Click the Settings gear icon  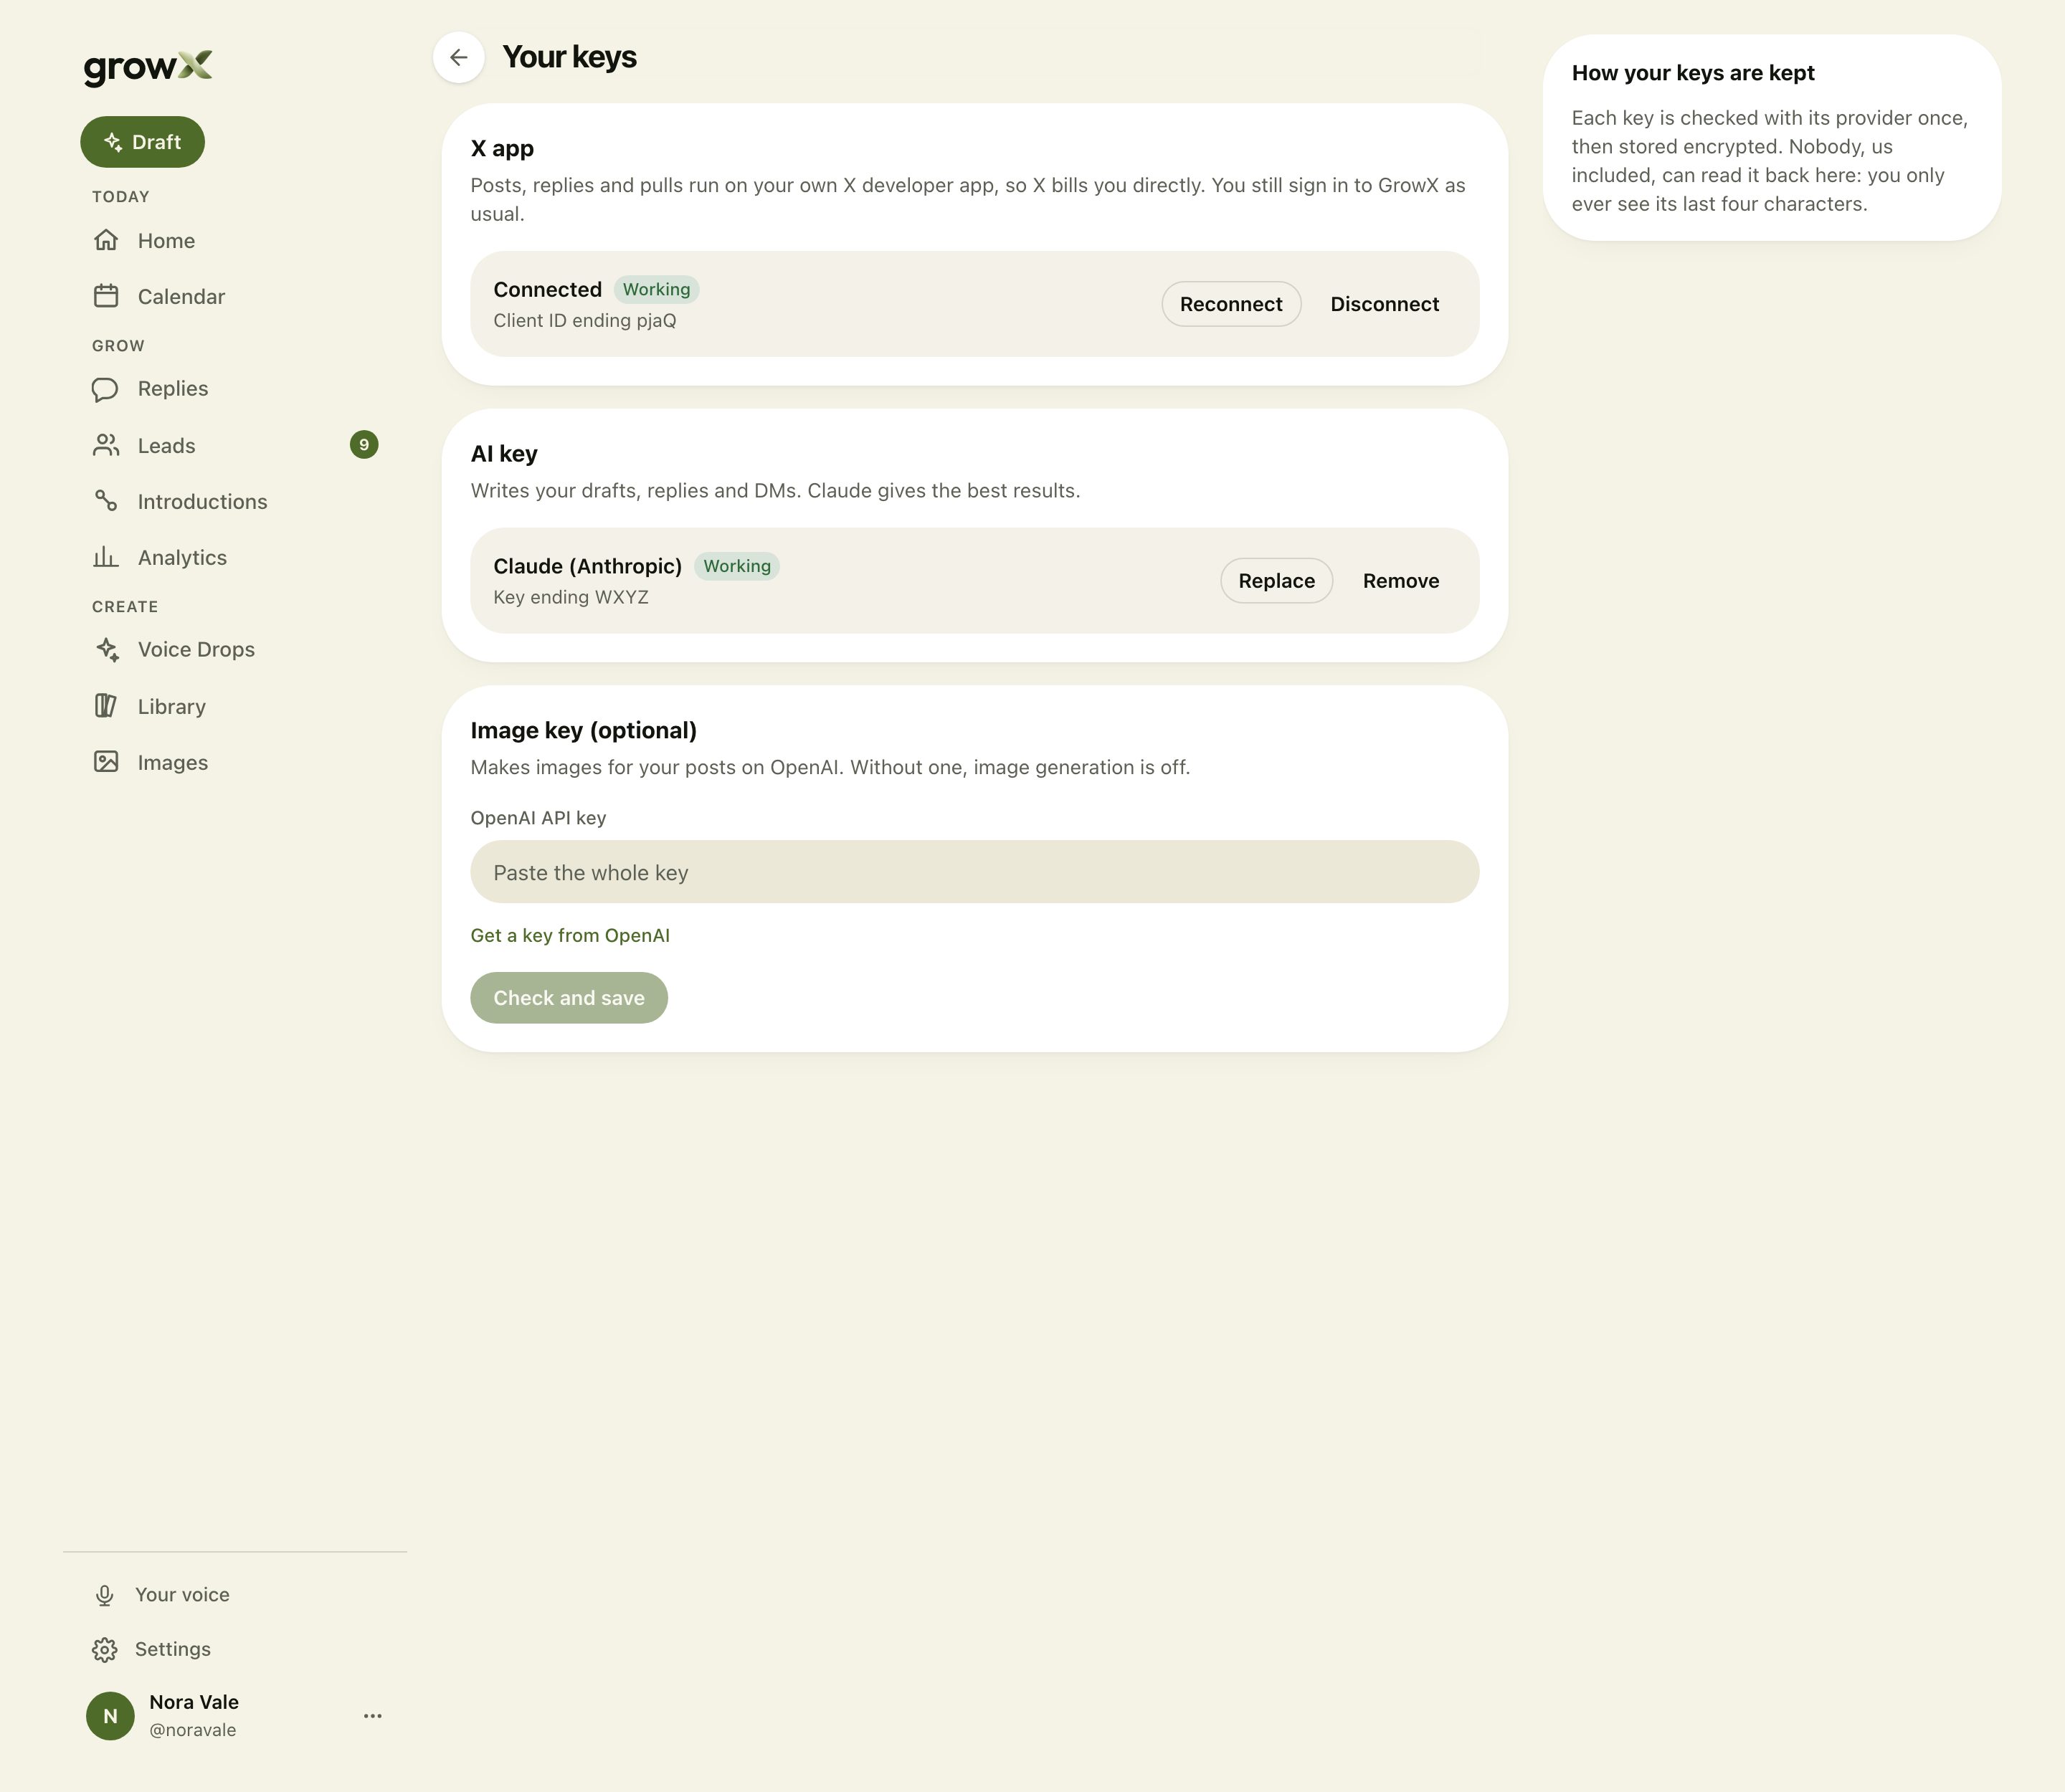click(x=105, y=1650)
